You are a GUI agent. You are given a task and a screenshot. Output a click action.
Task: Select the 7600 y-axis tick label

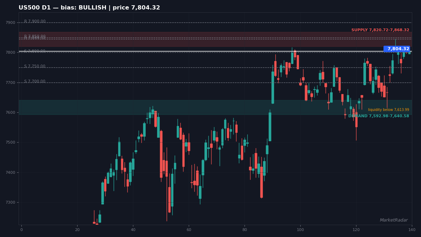11,112
